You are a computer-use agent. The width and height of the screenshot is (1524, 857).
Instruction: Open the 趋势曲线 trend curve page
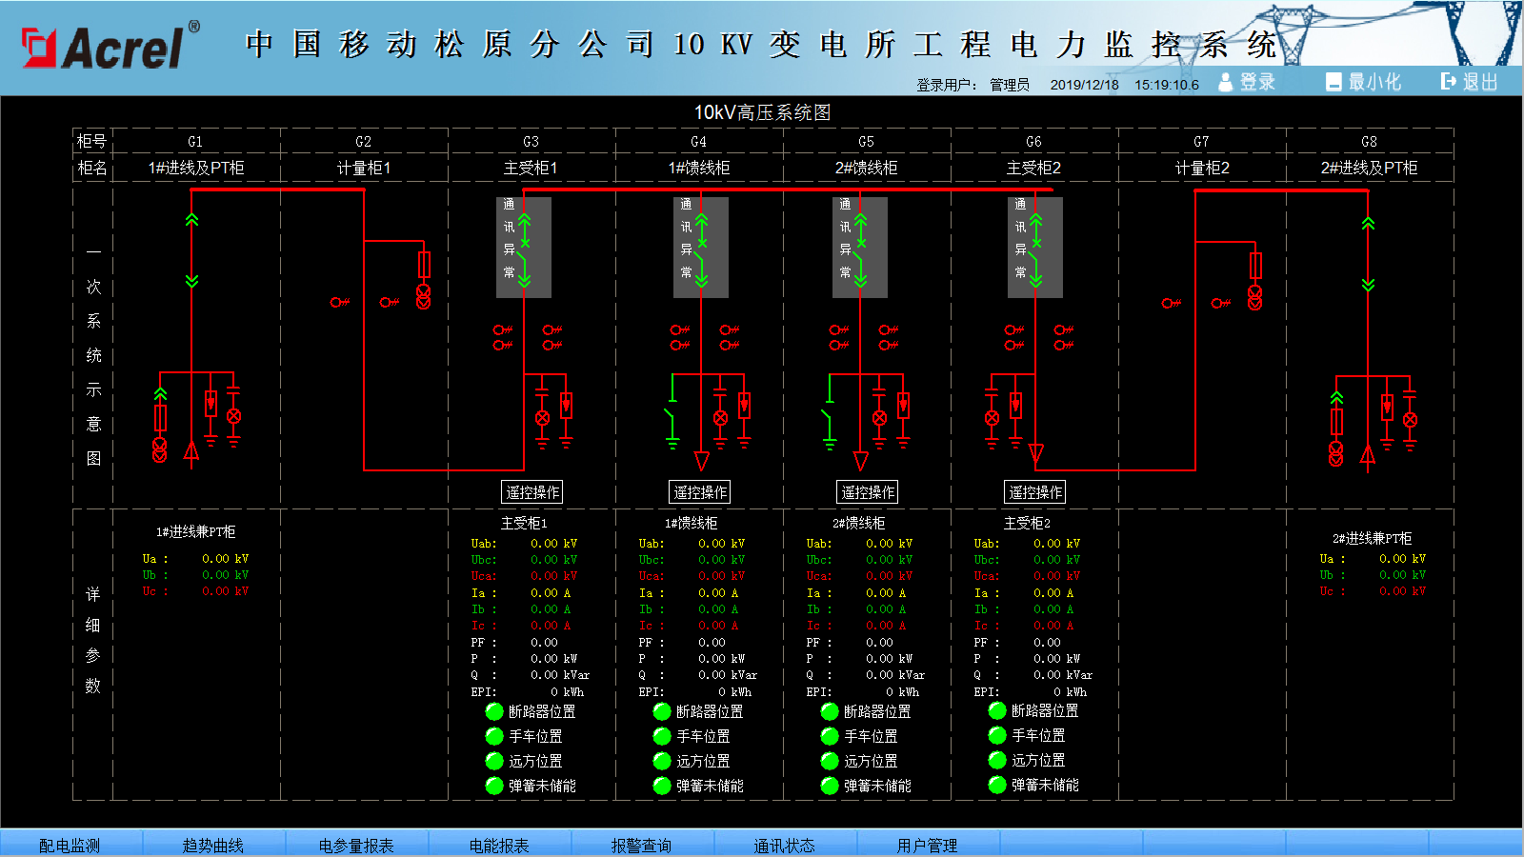click(x=213, y=845)
